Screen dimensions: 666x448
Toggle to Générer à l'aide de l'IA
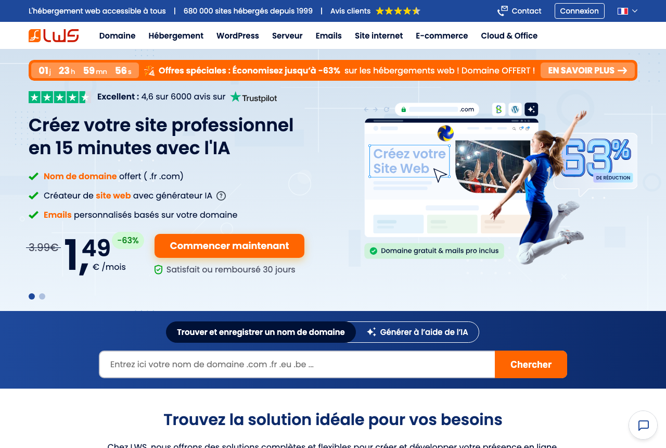tap(417, 332)
